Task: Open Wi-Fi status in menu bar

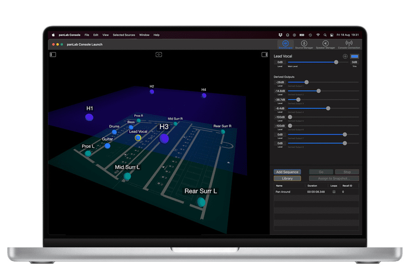Action: [x=318, y=35]
